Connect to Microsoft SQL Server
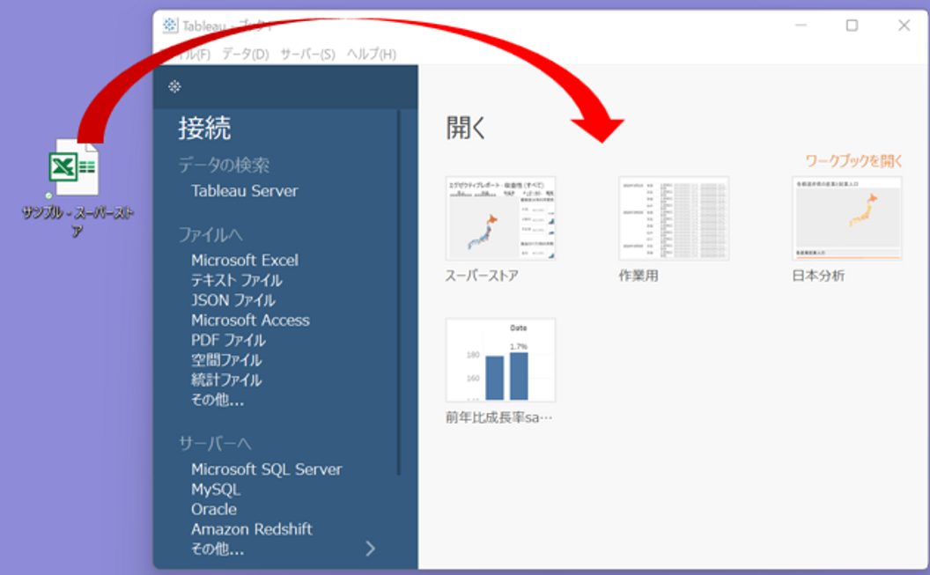930x575 pixels. (266, 469)
